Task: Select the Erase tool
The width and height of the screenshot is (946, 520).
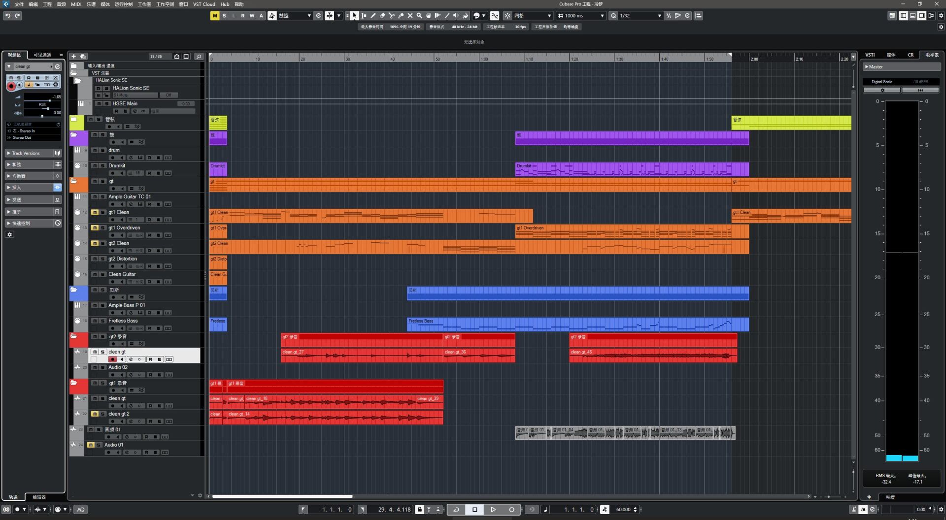Action: [383, 15]
